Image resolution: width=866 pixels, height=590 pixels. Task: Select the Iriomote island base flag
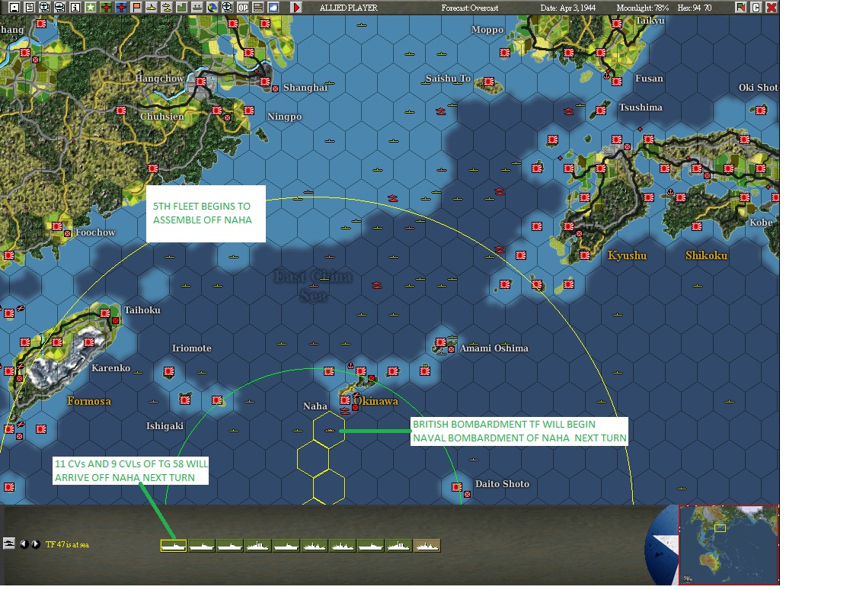tap(169, 371)
